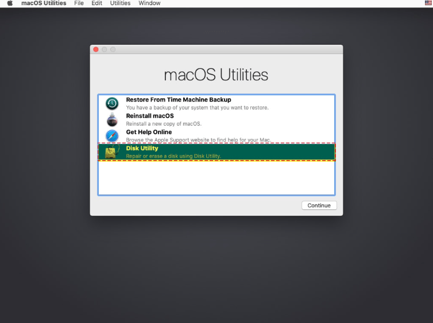Click the Continue button
This screenshot has width=433, height=323.
319,205
